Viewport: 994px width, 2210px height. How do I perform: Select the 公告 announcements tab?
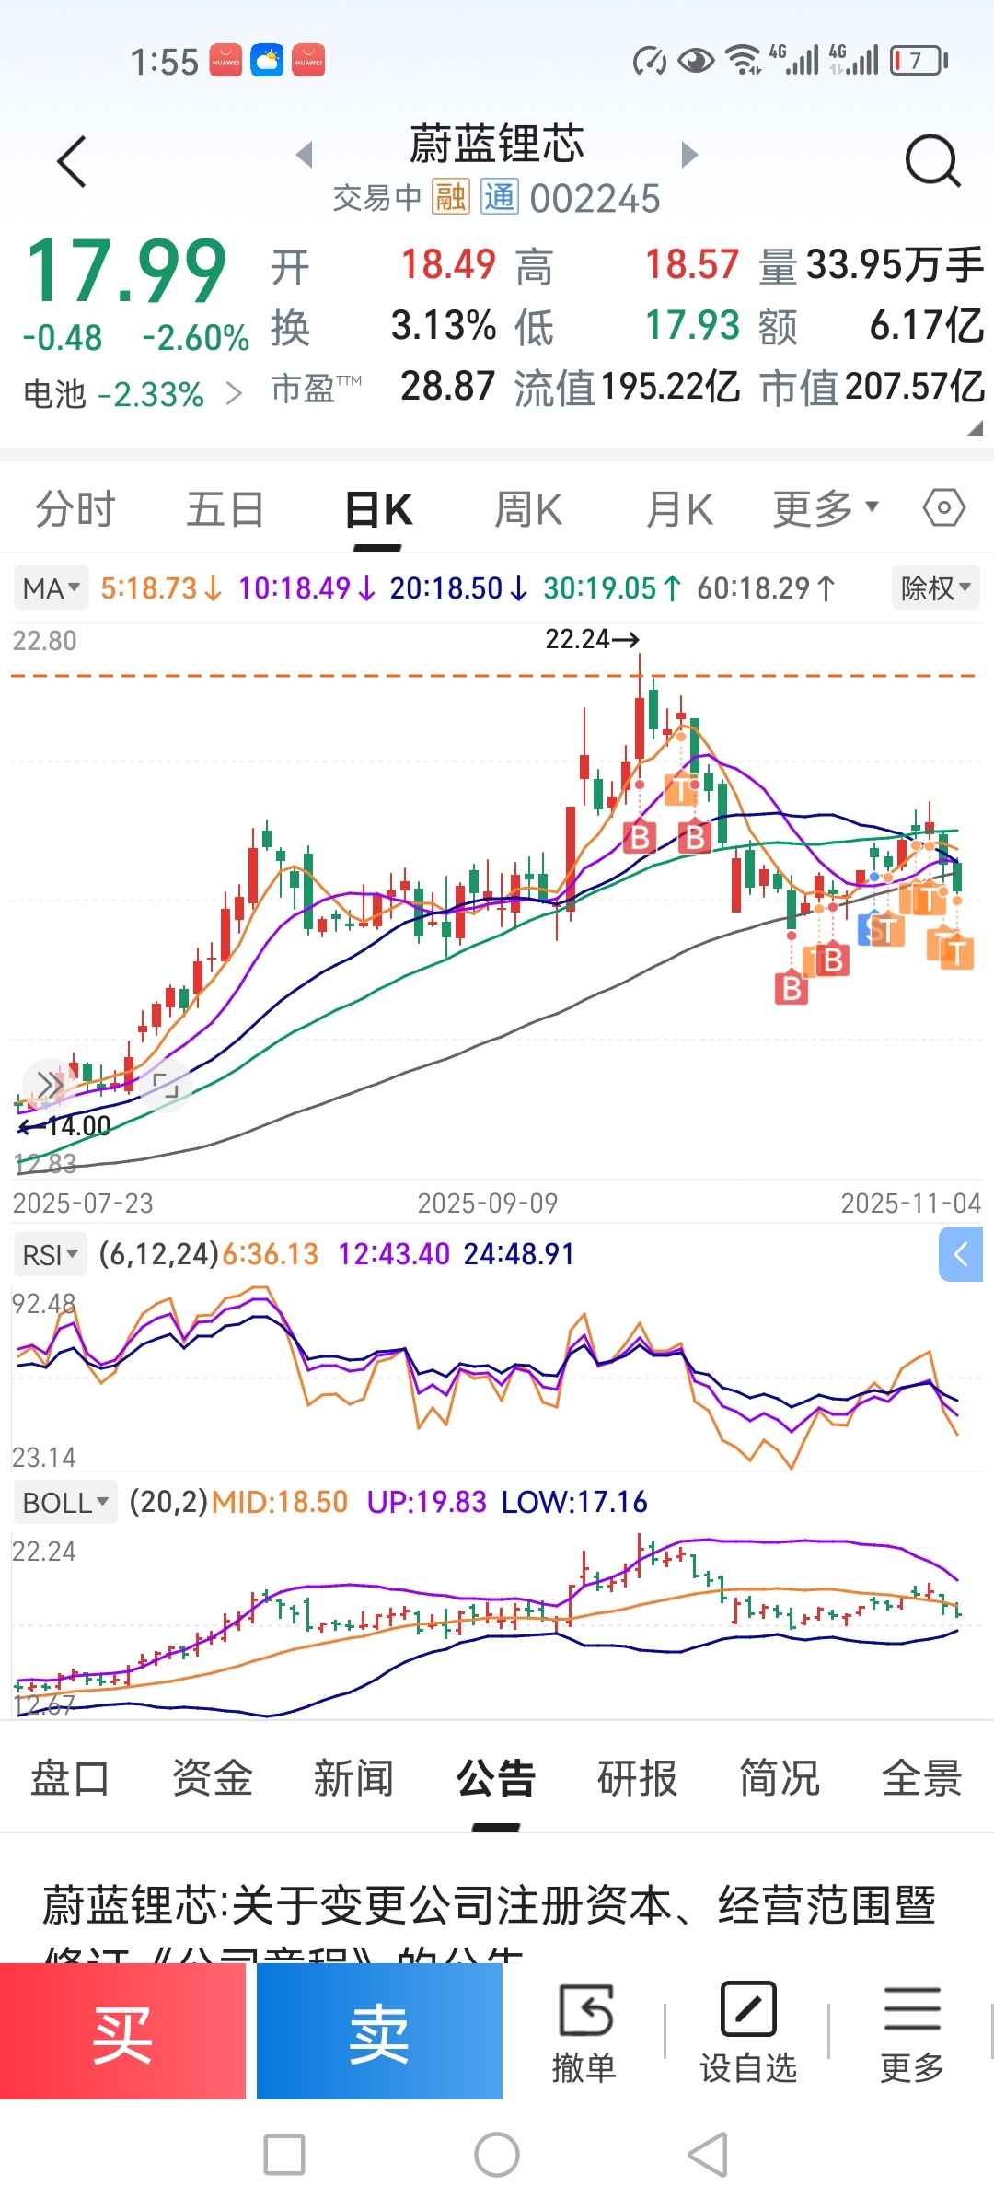click(x=496, y=1778)
